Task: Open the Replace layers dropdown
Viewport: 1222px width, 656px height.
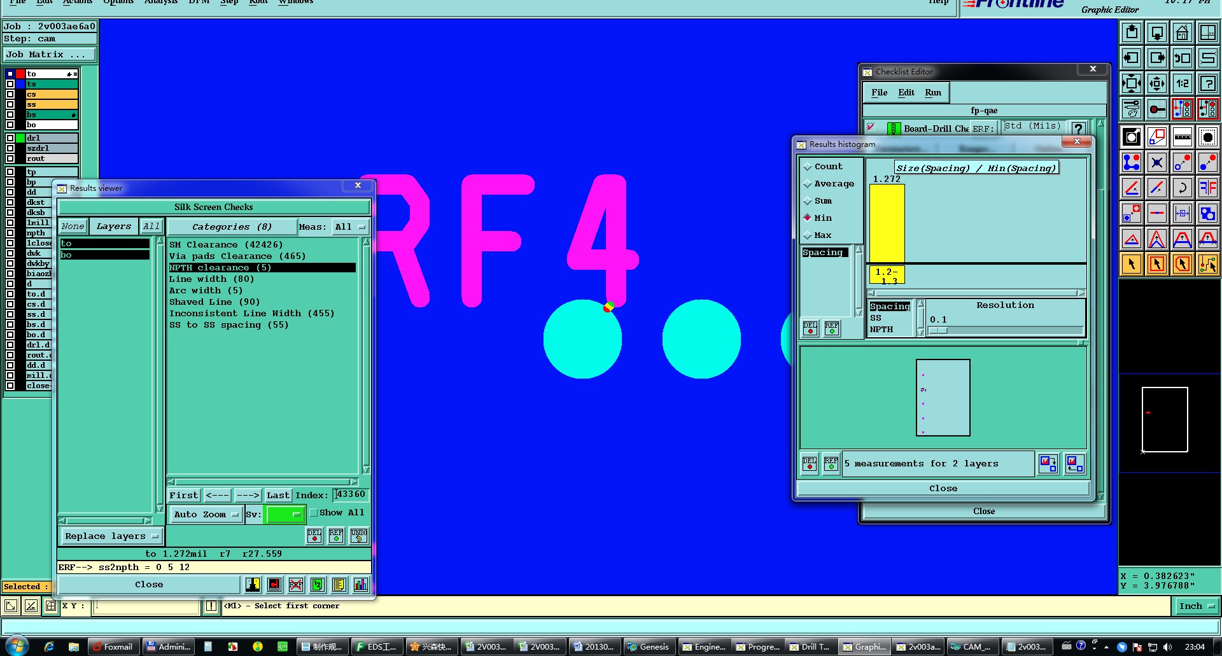Action: pos(111,536)
